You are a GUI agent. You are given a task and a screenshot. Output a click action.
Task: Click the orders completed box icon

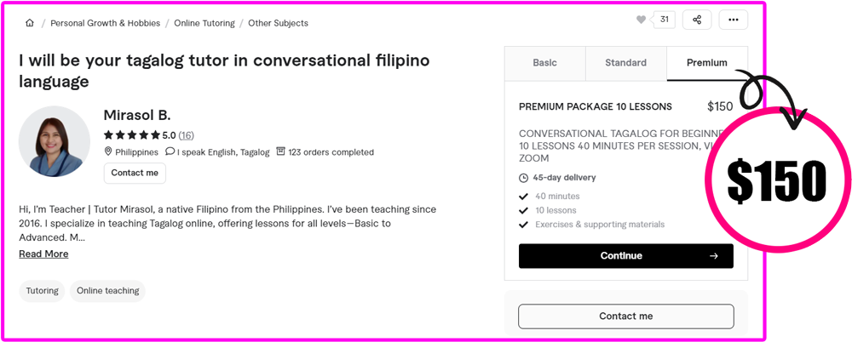pyautogui.click(x=280, y=151)
